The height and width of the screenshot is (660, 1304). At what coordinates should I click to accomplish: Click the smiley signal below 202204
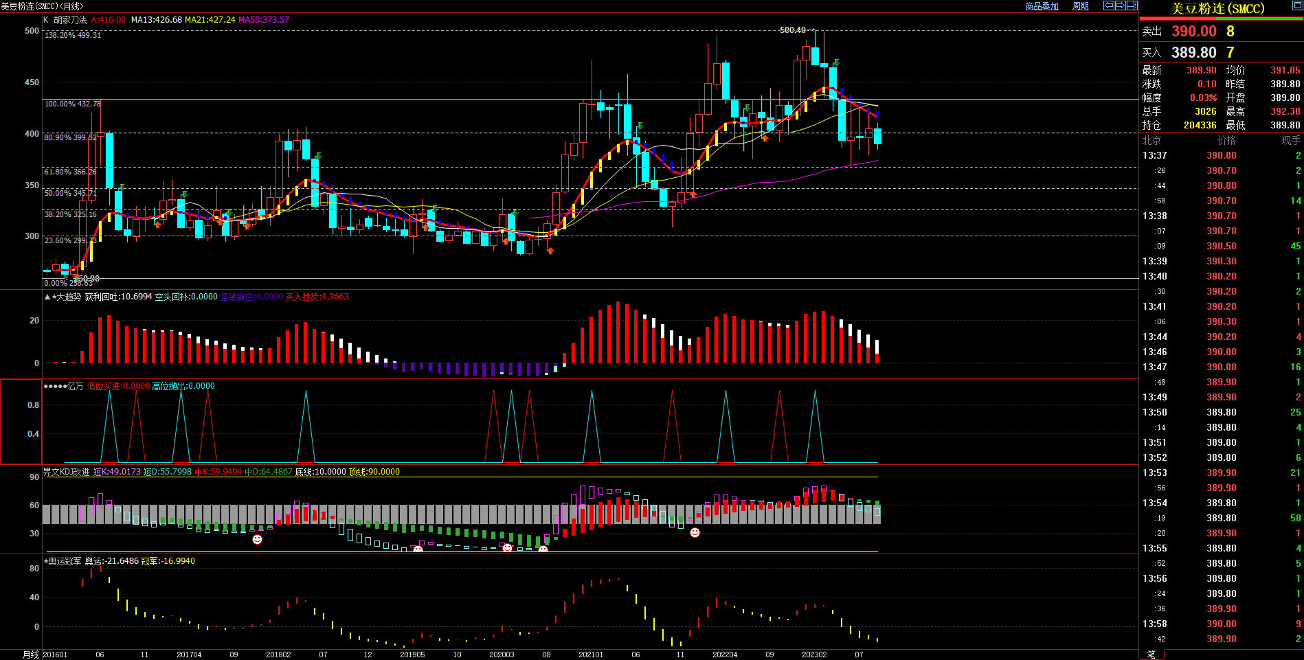[695, 533]
